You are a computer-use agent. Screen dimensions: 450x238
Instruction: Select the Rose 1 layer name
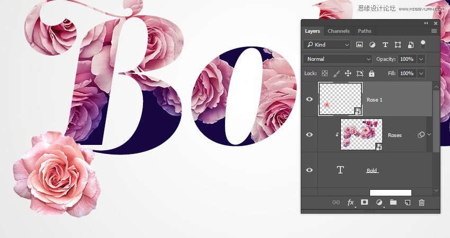(x=374, y=100)
